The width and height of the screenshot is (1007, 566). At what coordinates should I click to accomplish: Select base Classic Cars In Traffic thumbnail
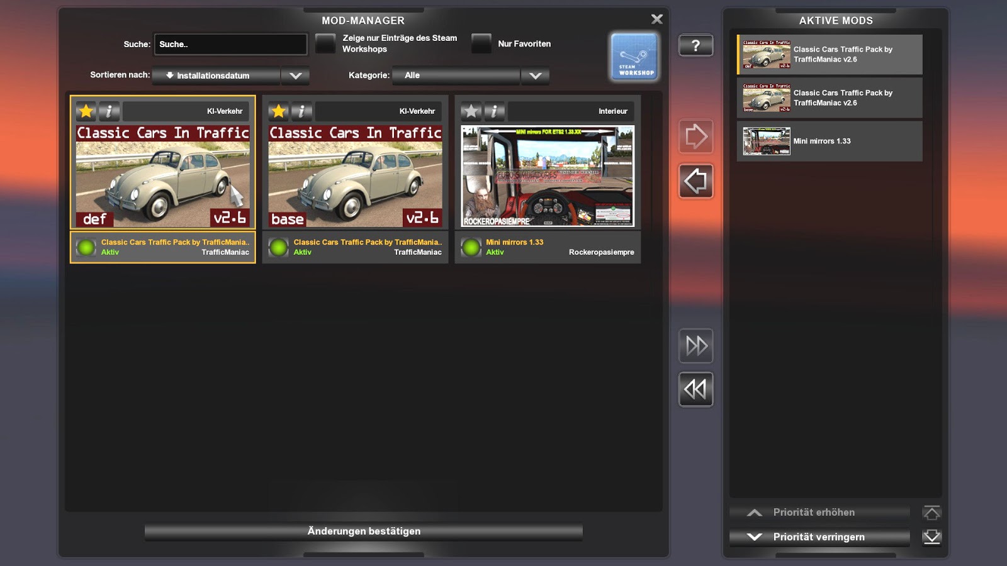[356, 176]
